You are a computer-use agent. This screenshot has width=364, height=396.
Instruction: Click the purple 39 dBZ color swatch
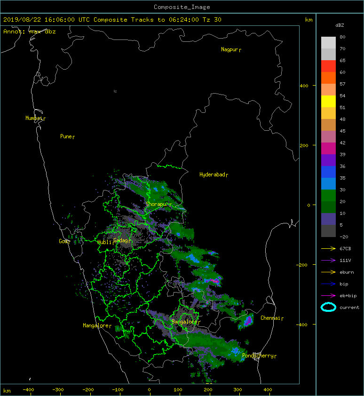tap(328, 160)
